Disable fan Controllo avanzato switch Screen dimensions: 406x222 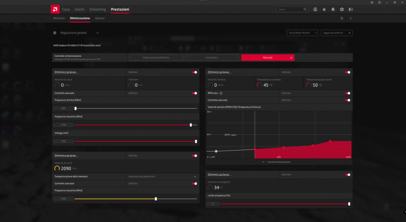tap(348, 100)
